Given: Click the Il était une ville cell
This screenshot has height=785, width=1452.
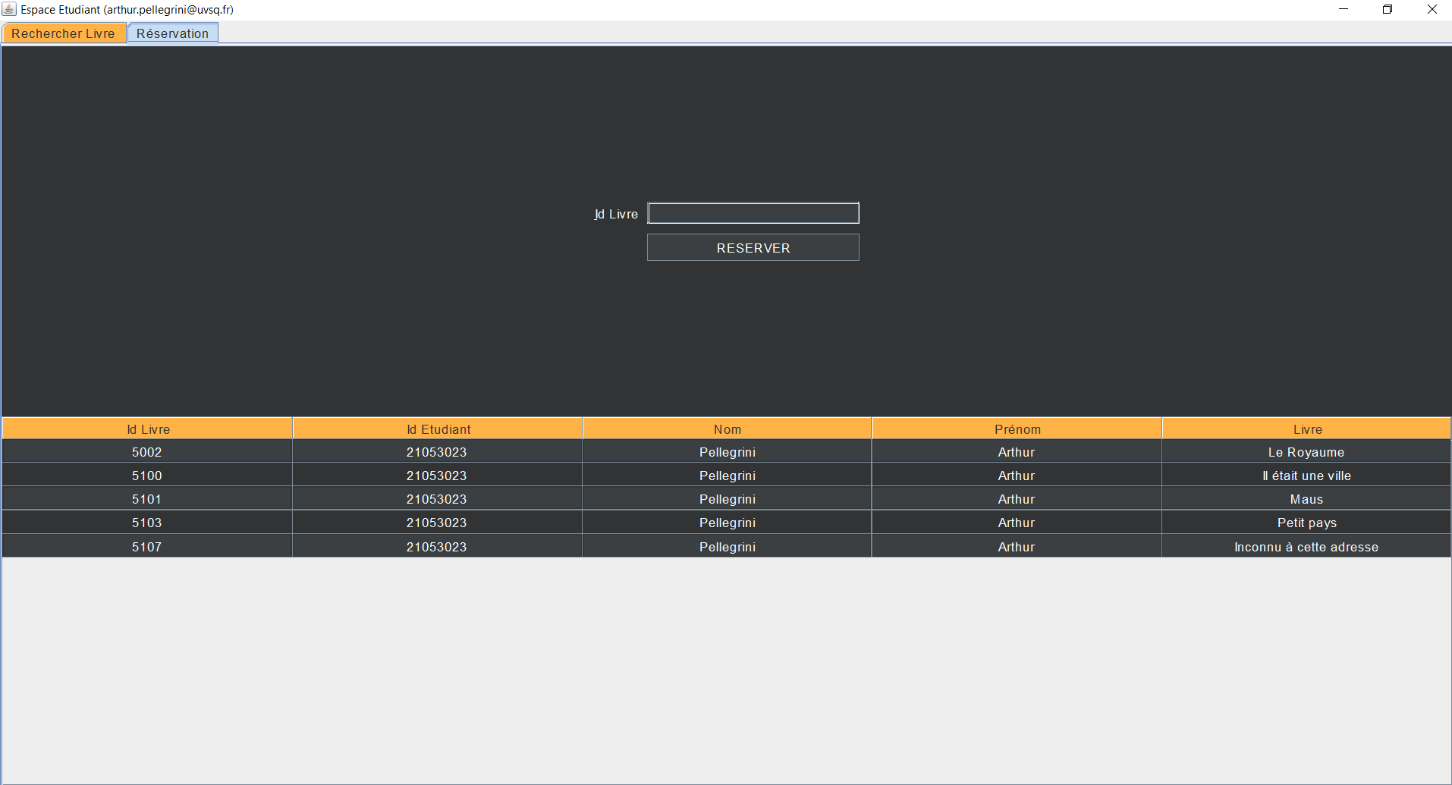Looking at the screenshot, I should (x=1306, y=476).
